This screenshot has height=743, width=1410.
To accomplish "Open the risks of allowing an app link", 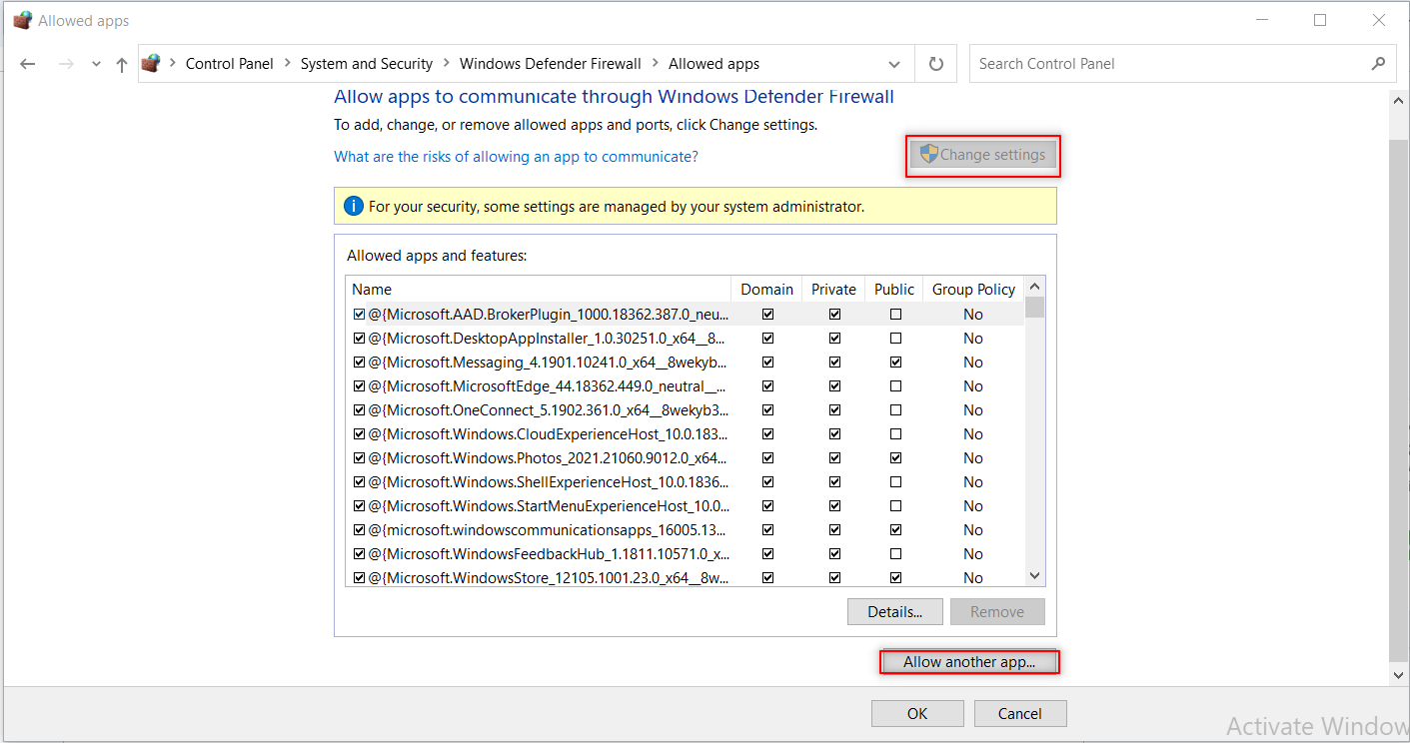I will click(516, 157).
